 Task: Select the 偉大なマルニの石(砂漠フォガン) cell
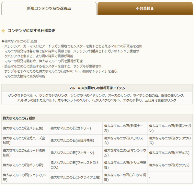[170, 128]
